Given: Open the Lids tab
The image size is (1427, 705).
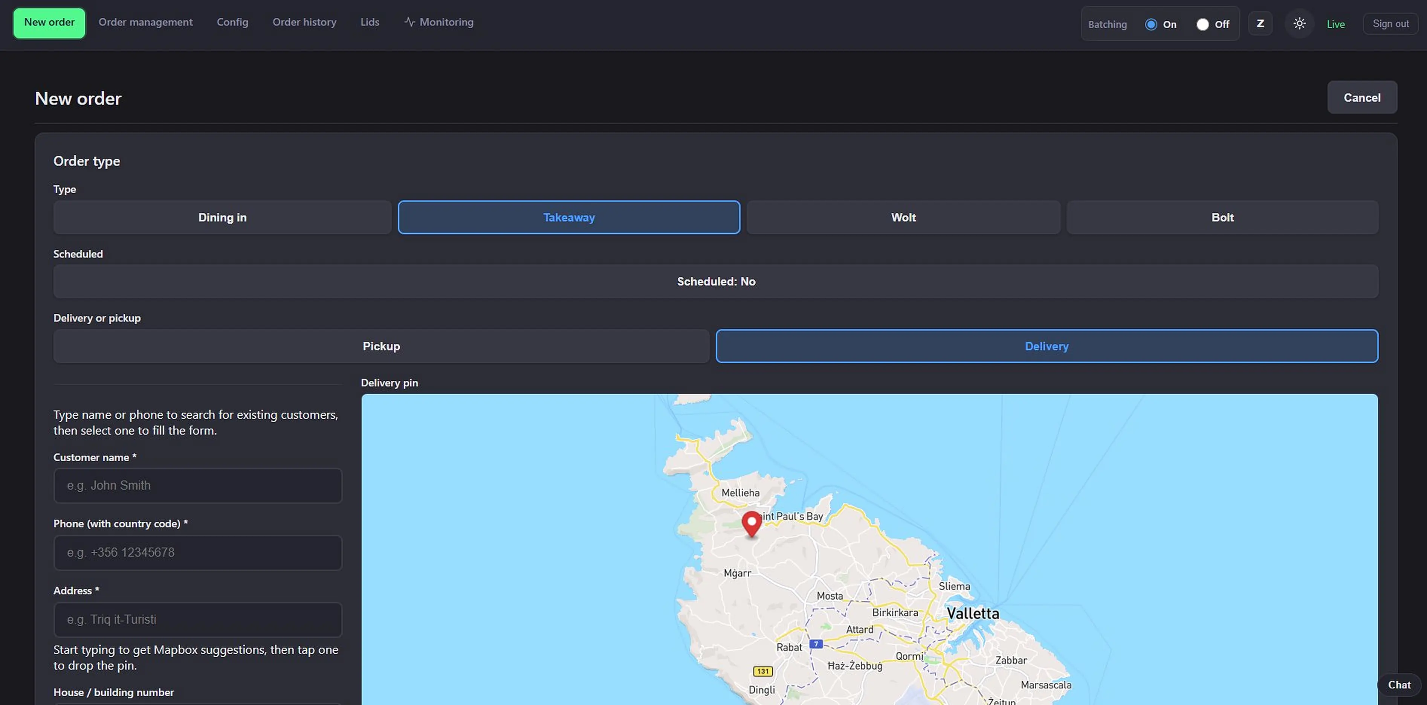Looking at the screenshot, I should tap(370, 22).
